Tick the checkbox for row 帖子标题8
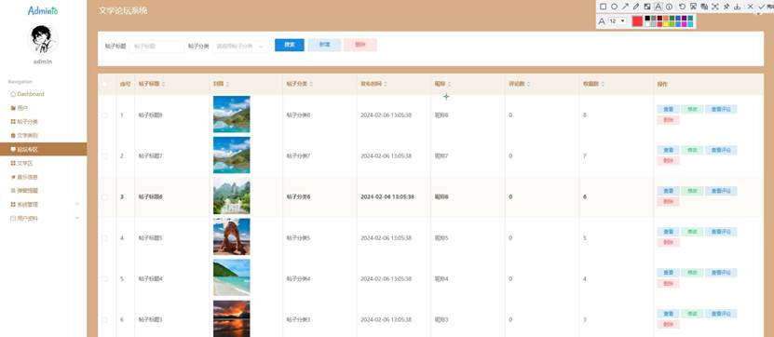Image resolution: width=774 pixels, height=337 pixels. (104, 115)
